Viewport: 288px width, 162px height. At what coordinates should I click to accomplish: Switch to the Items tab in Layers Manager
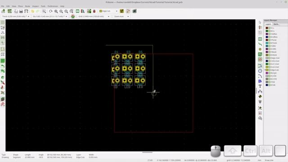click(x=276, y=24)
